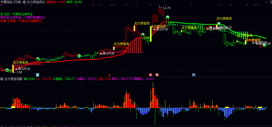Click the 建仓机会 marker in the chart's middle
272x127 pixels.
[x=107, y=53]
